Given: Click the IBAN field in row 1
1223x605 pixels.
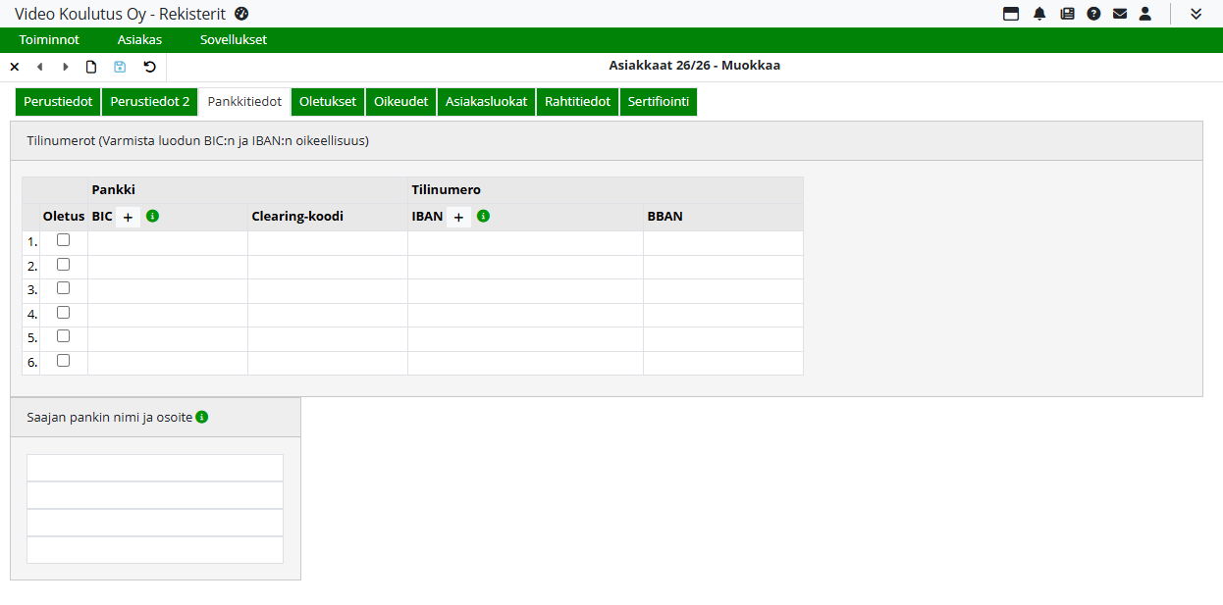Looking at the screenshot, I should (x=525, y=243).
